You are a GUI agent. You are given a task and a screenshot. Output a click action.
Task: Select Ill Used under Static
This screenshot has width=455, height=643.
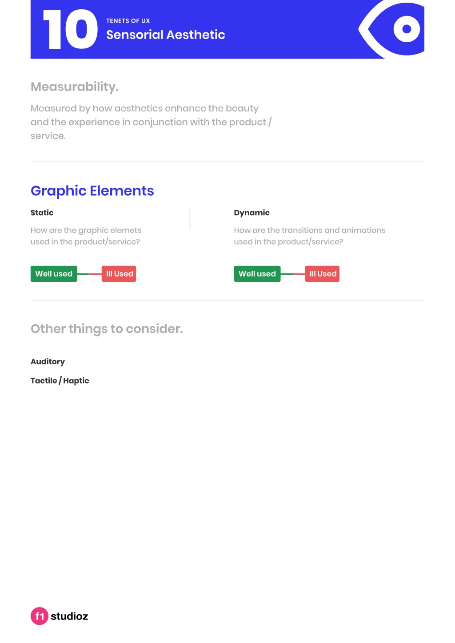pos(119,274)
